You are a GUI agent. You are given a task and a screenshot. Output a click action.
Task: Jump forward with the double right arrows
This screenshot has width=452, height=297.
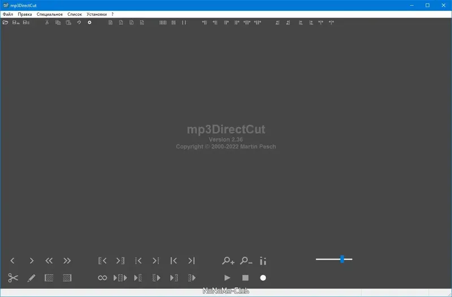[67, 261]
